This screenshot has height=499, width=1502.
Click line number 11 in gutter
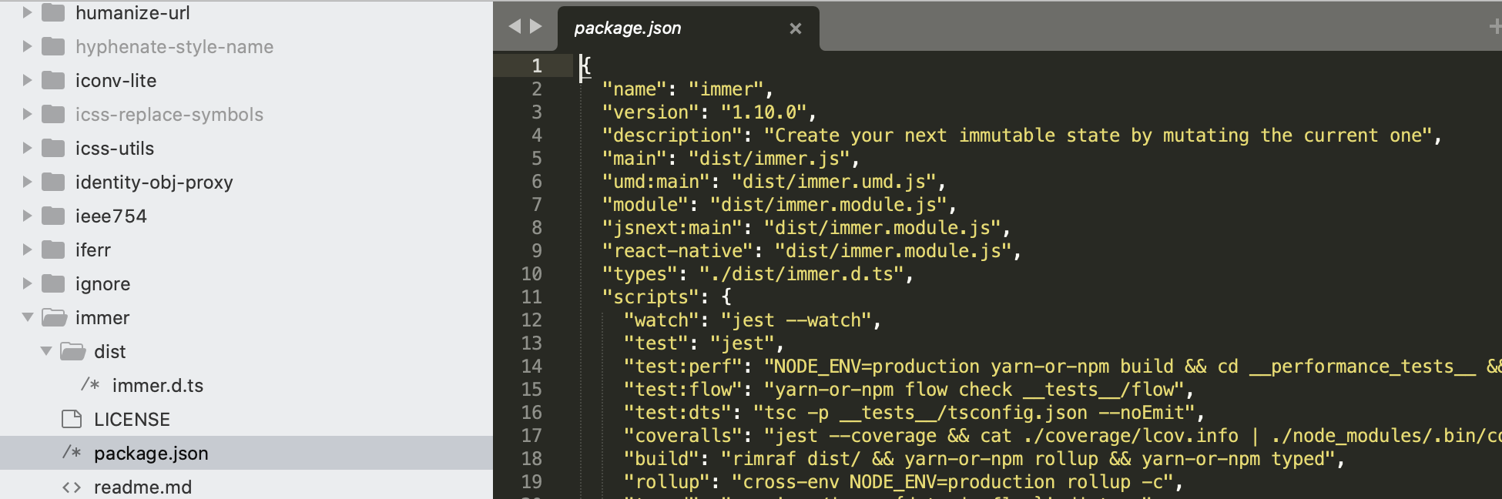point(531,296)
